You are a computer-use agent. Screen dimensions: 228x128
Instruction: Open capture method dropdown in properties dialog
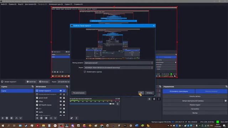pos(118,63)
